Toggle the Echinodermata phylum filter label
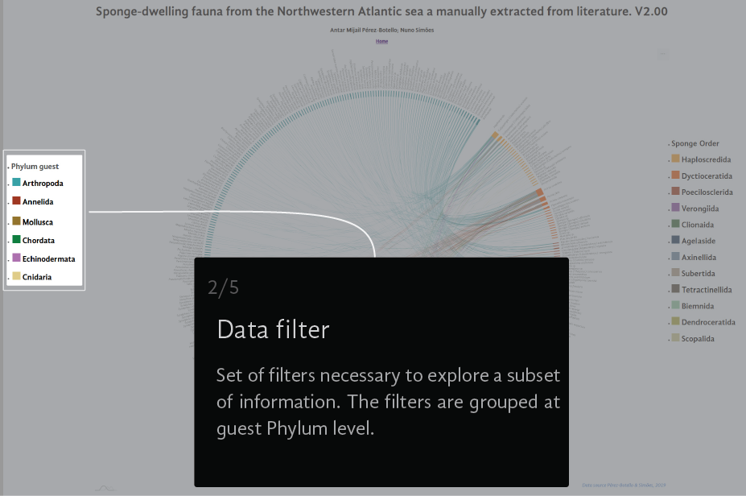 (48, 258)
